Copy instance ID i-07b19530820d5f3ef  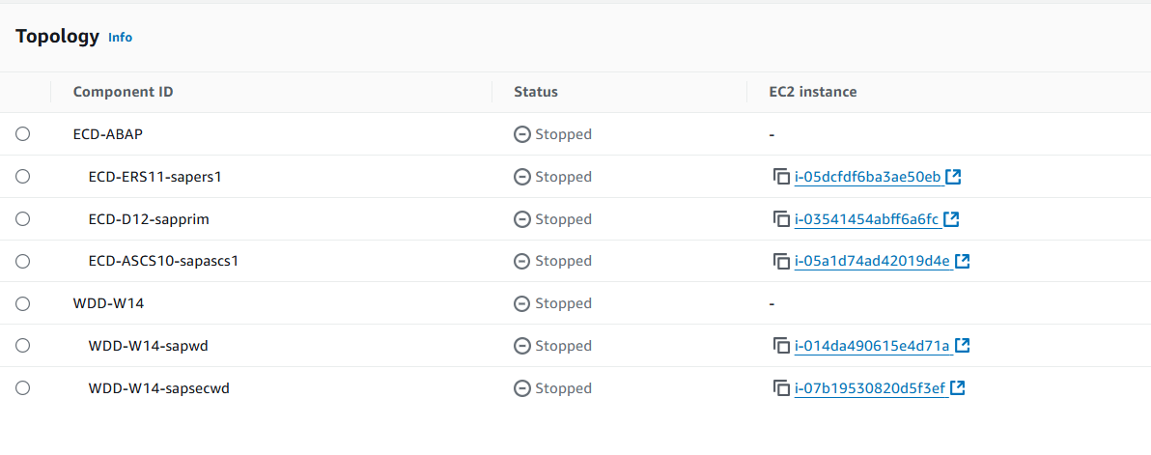(x=780, y=388)
